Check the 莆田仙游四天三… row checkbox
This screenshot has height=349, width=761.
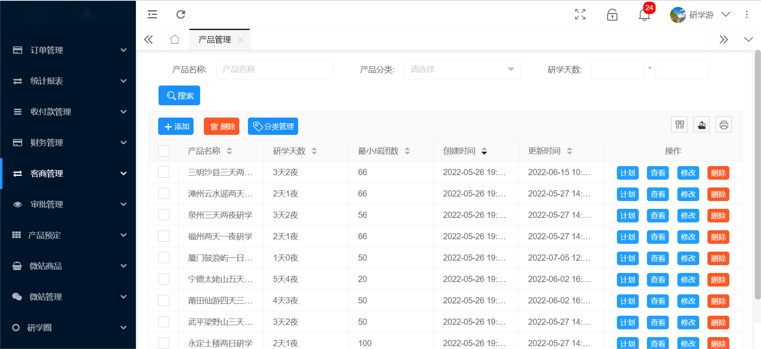click(164, 300)
